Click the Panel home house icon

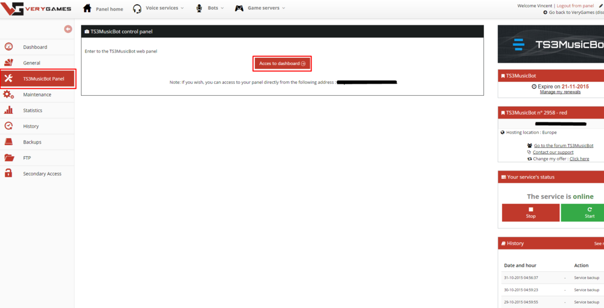click(88, 8)
